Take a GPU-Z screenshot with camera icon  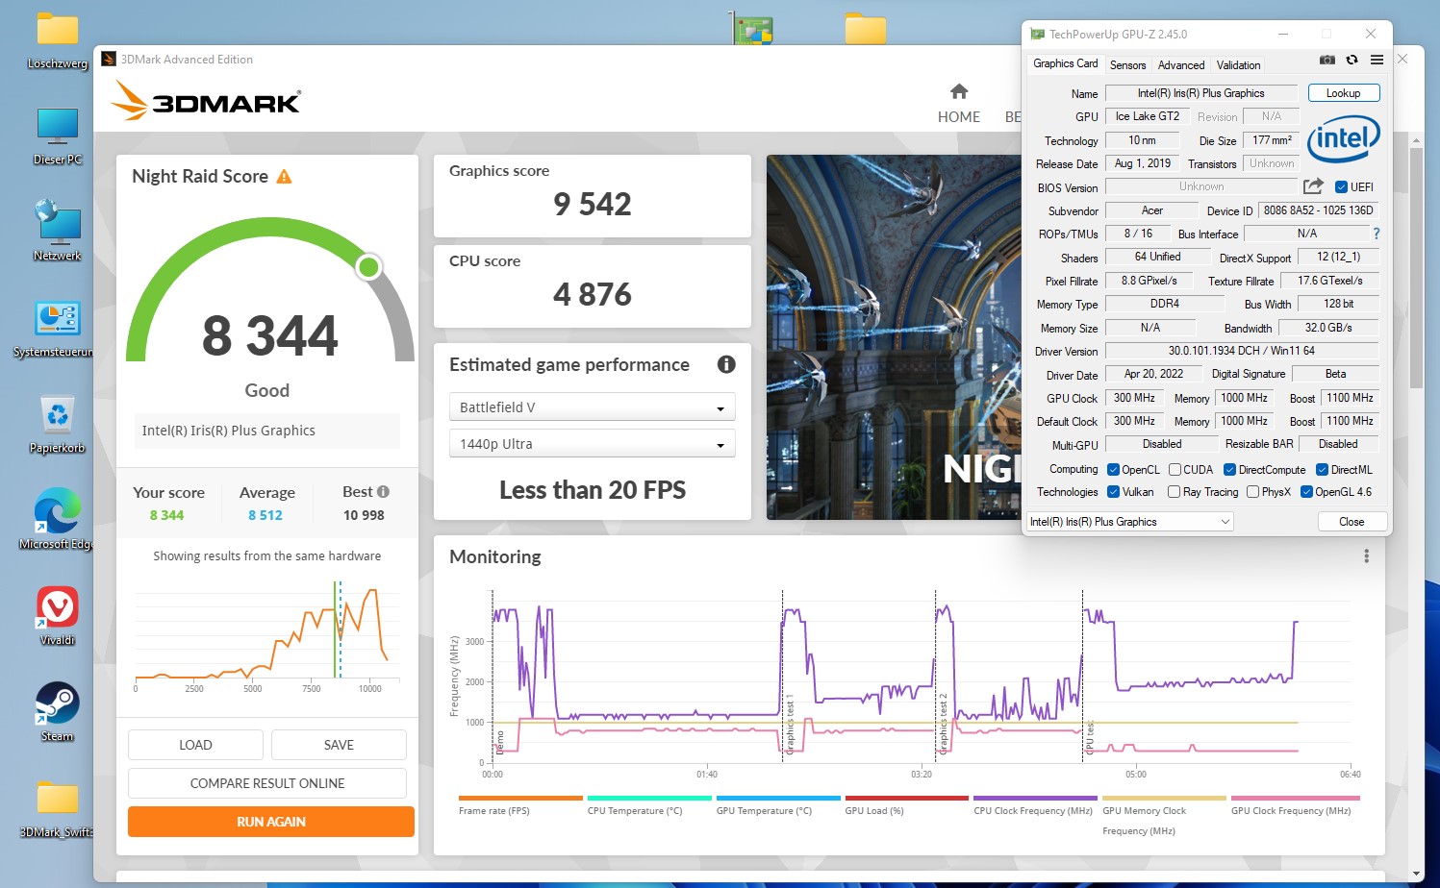pyautogui.click(x=1327, y=60)
